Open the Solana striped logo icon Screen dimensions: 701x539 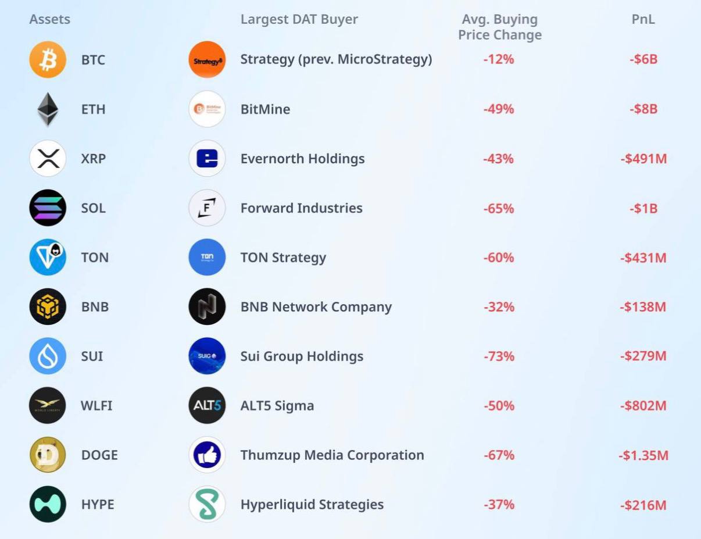tap(48, 208)
